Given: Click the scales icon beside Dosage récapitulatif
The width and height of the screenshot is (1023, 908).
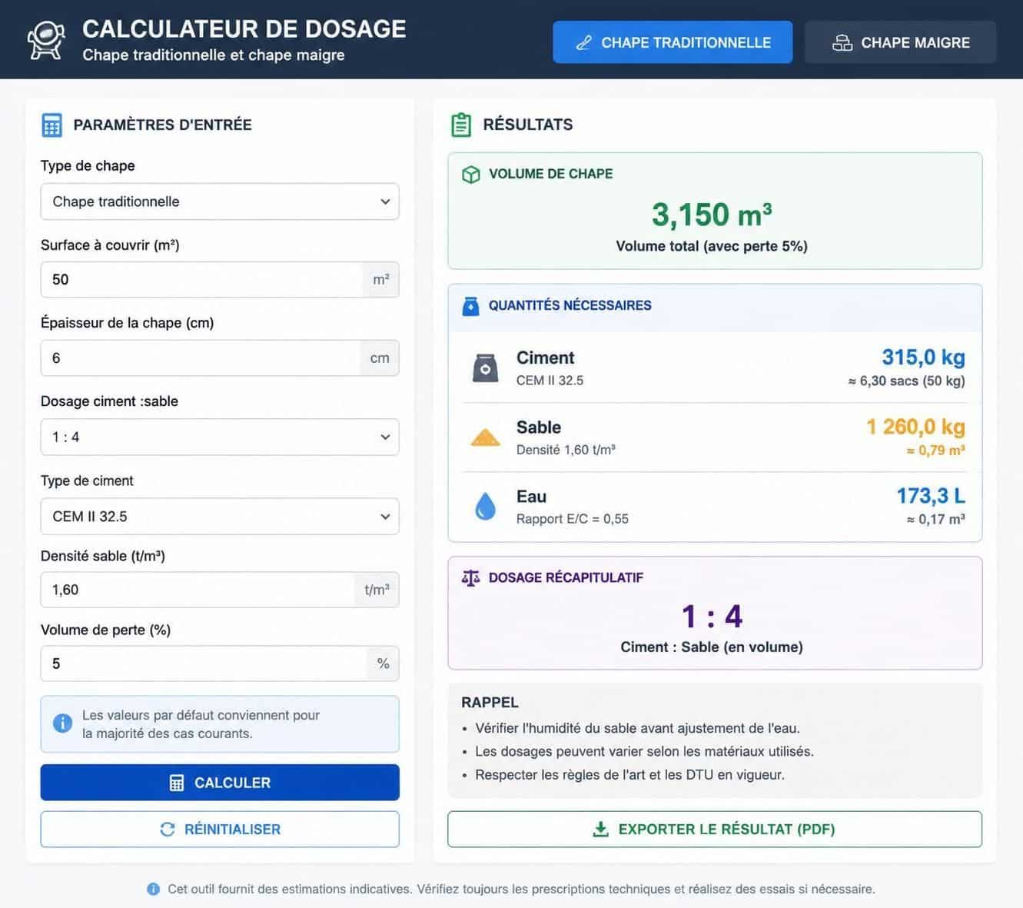Looking at the screenshot, I should [470, 577].
